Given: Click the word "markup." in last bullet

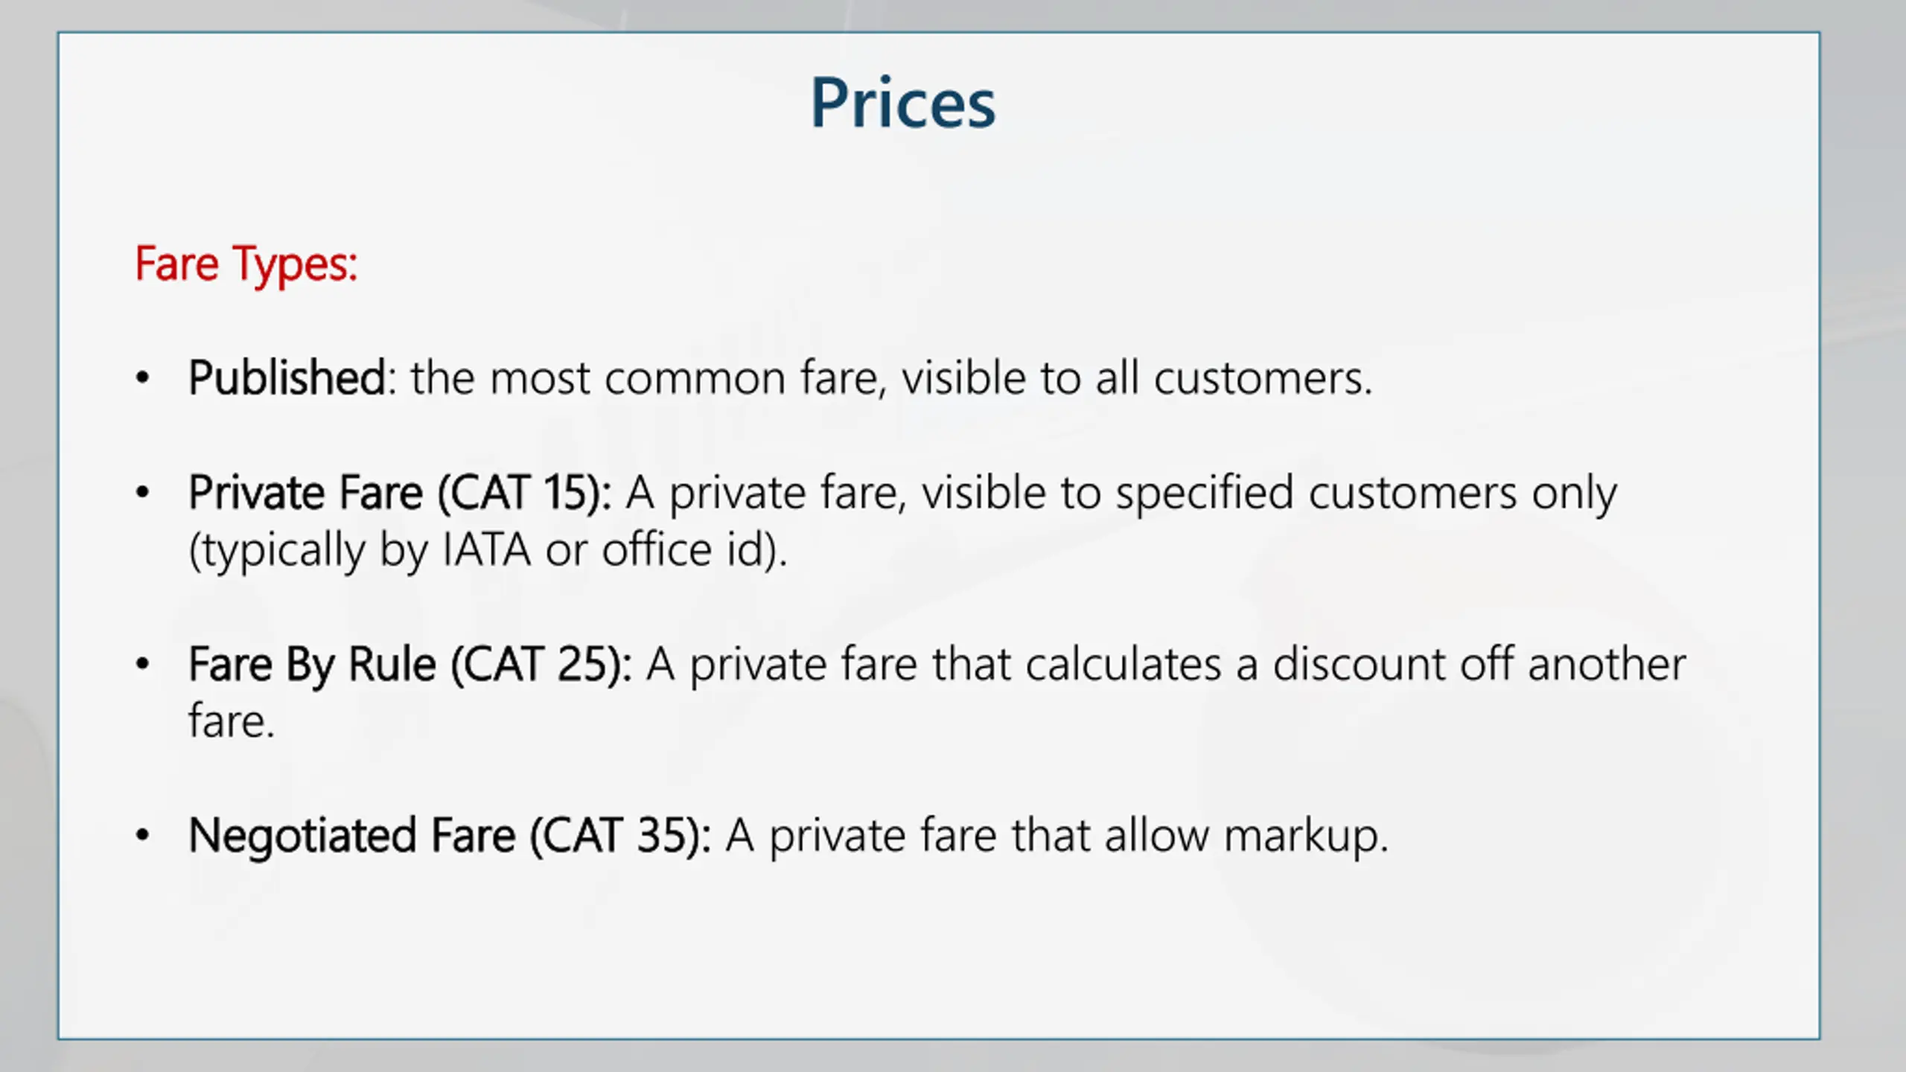Looking at the screenshot, I should 1306,836.
